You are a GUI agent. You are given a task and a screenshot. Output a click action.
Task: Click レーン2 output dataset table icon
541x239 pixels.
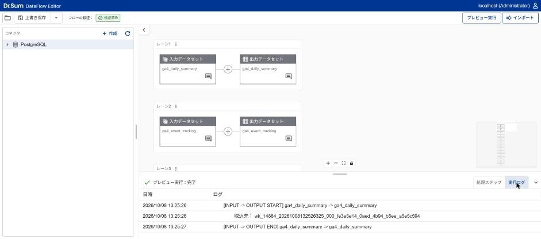[x=245, y=121]
